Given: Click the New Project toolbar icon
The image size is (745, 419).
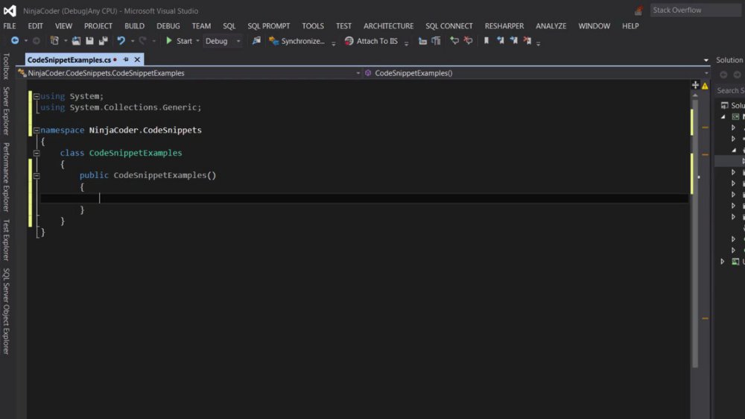Looking at the screenshot, I should coord(54,41).
